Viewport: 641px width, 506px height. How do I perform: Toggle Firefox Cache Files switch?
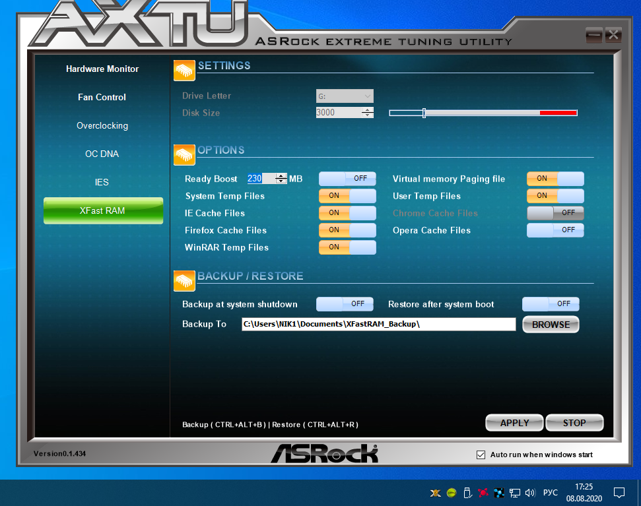point(347,230)
